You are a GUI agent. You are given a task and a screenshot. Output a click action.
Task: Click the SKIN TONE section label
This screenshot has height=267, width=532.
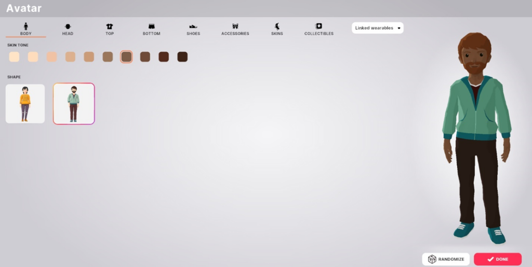[18, 45]
